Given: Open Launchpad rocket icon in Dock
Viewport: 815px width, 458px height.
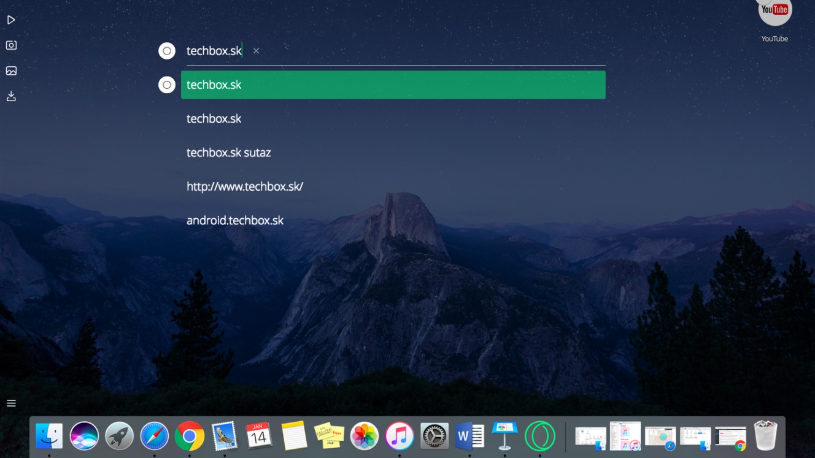Looking at the screenshot, I should [x=119, y=436].
